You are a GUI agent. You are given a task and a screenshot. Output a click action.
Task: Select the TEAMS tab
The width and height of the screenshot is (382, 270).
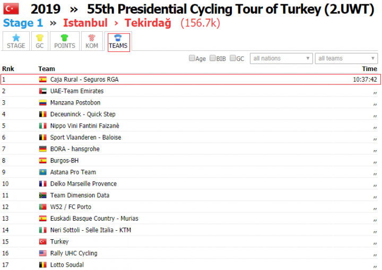click(x=118, y=42)
